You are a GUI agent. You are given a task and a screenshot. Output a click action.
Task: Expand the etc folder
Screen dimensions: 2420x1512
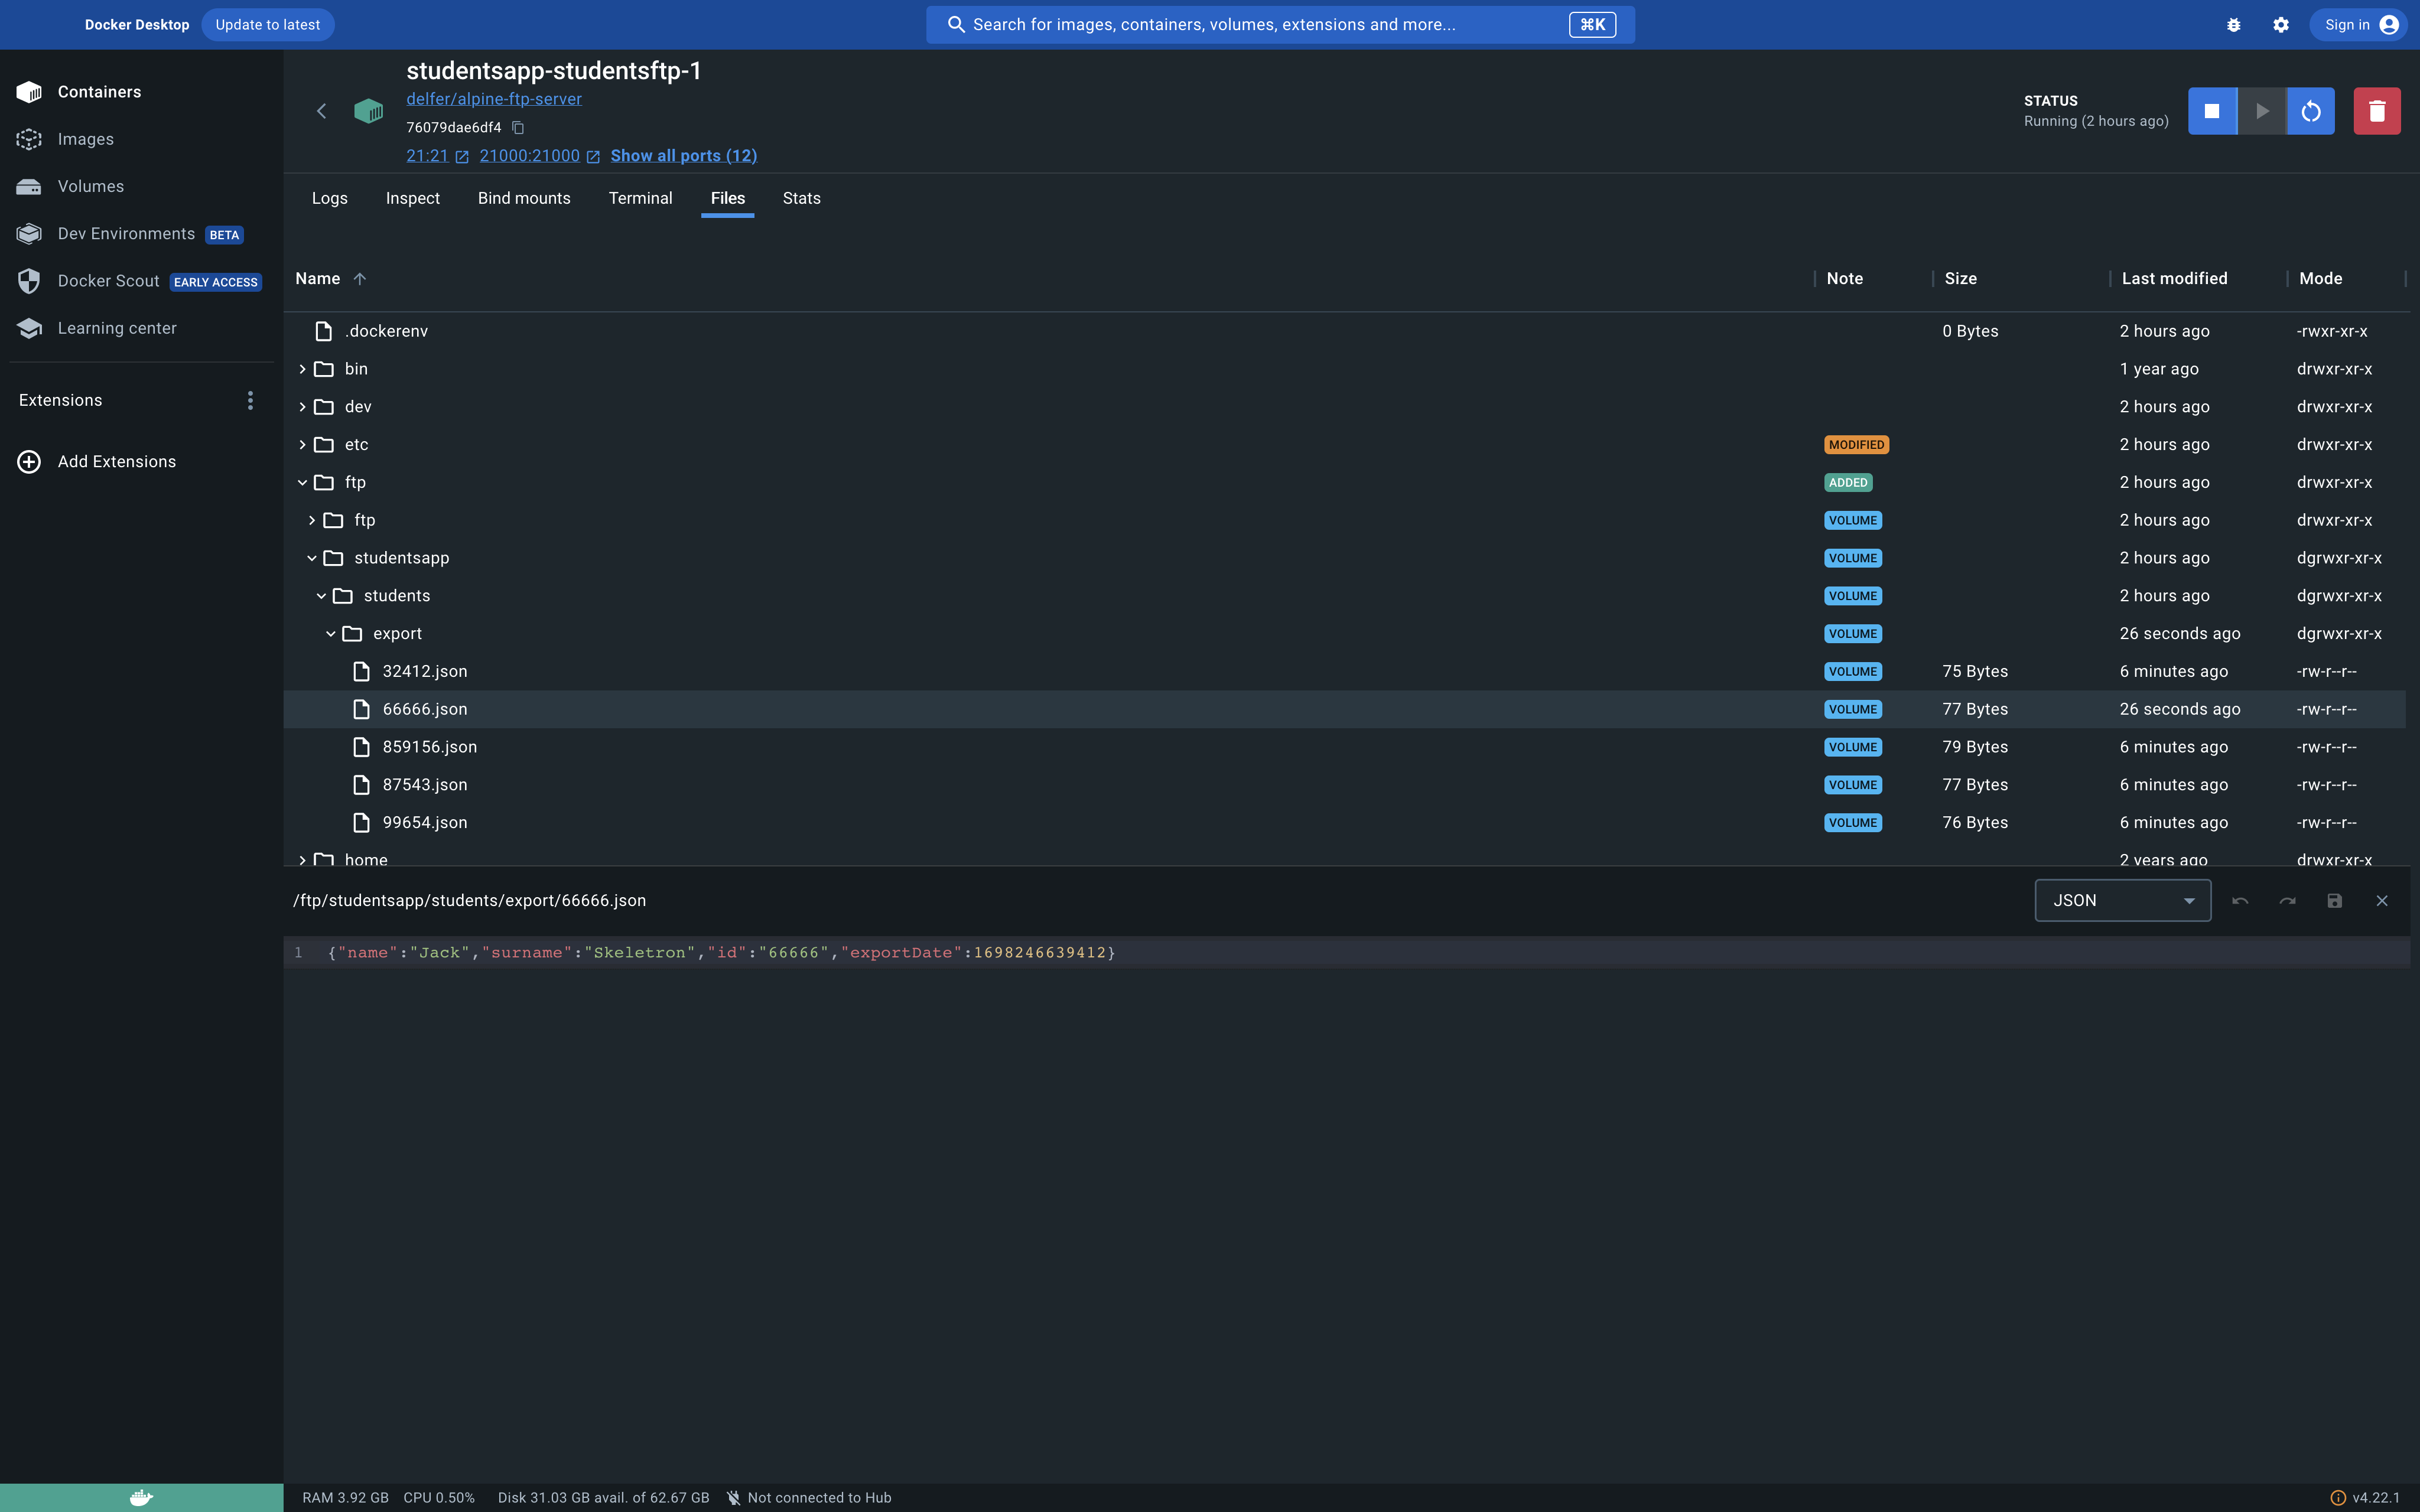[x=302, y=445]
